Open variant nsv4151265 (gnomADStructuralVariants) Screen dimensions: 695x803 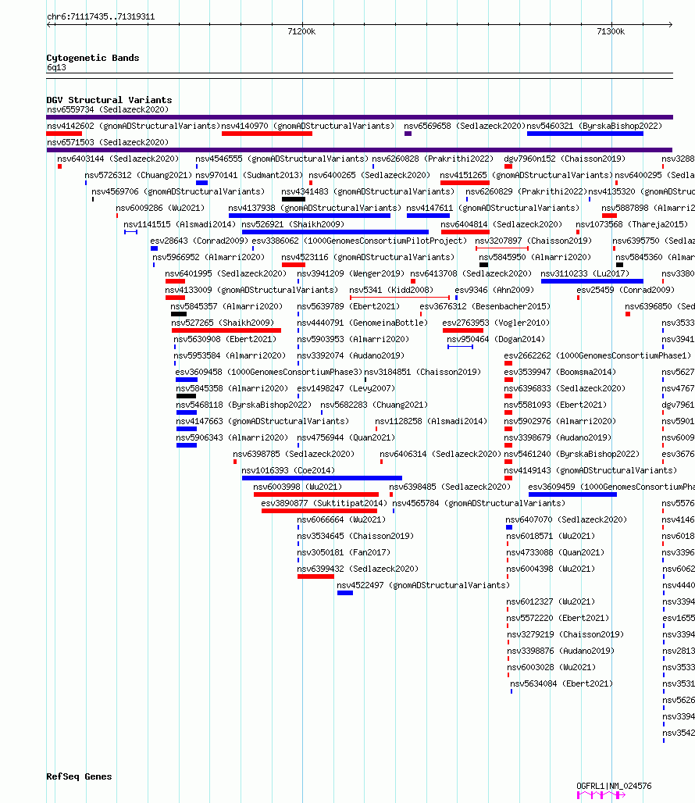tap(526, 175)
